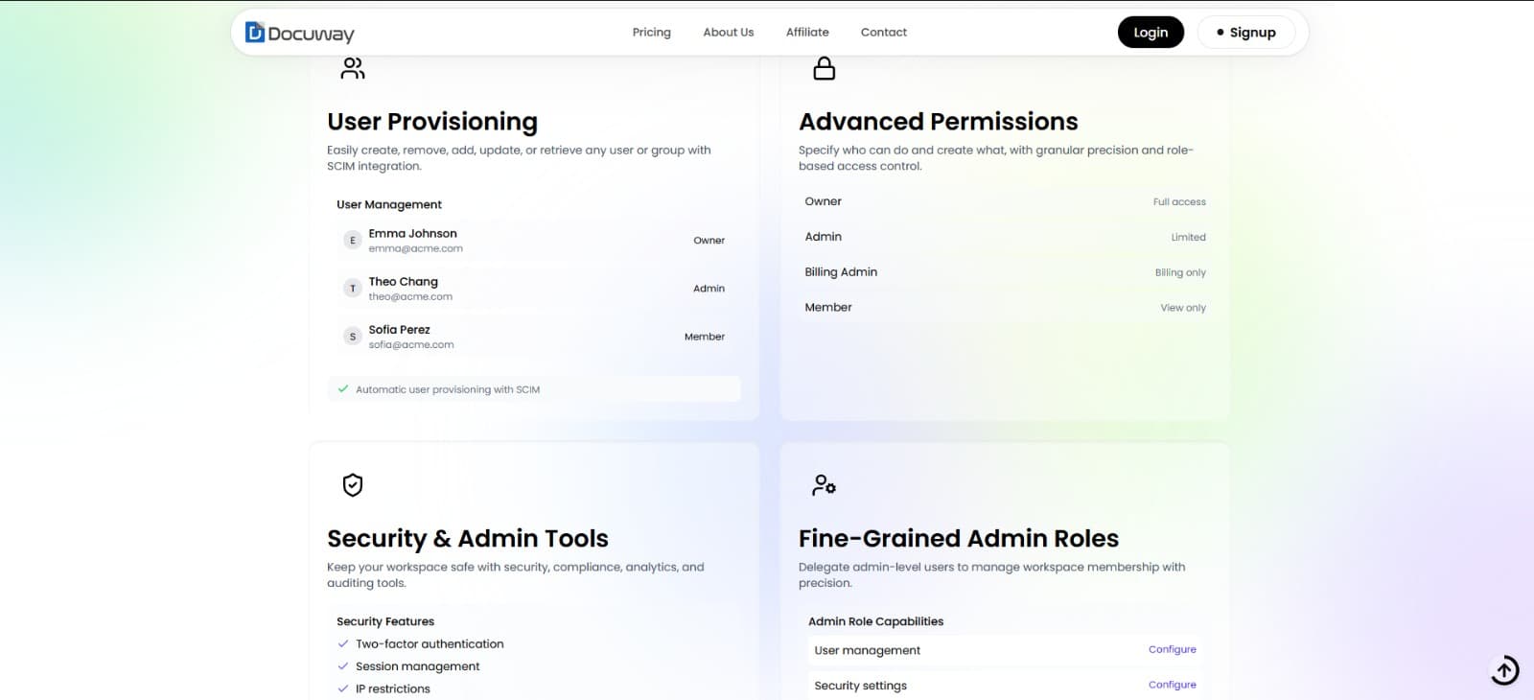Click the Two-factor authentication checkmark
This screenshot has height=700, width=1534.
pyautogui.click(x=343, y=644)
